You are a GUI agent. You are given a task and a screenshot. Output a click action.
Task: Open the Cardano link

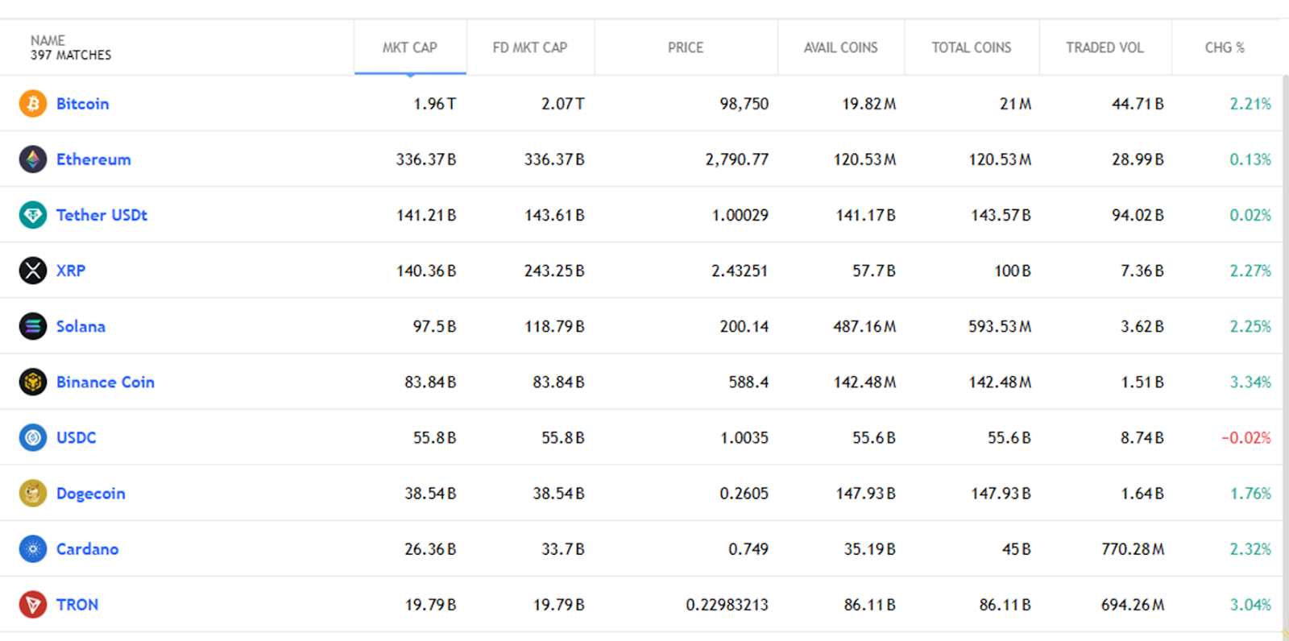[x=87, y=549]
